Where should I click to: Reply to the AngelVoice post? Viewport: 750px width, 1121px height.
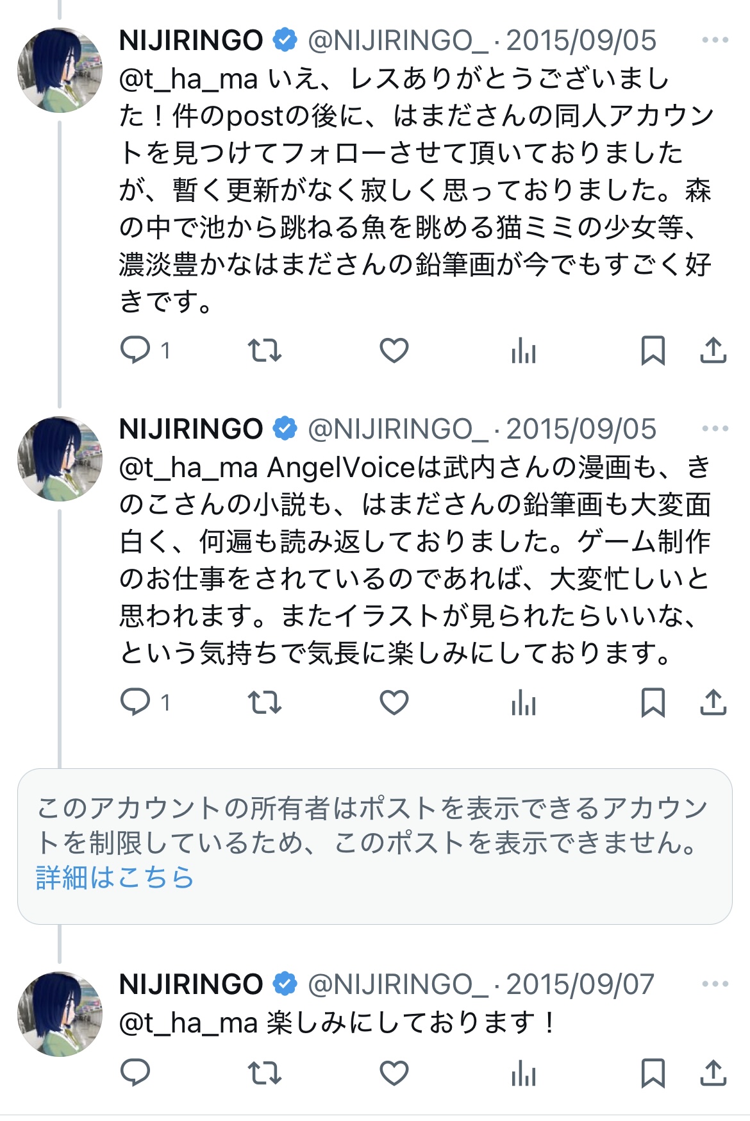coord(136,702)
